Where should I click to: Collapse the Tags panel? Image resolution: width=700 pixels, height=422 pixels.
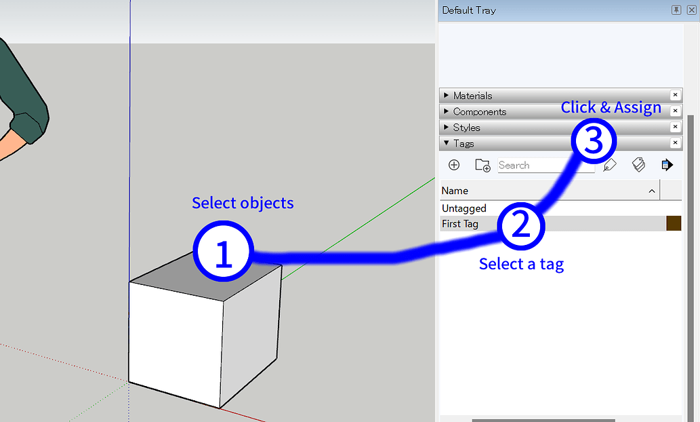[447, 143]
